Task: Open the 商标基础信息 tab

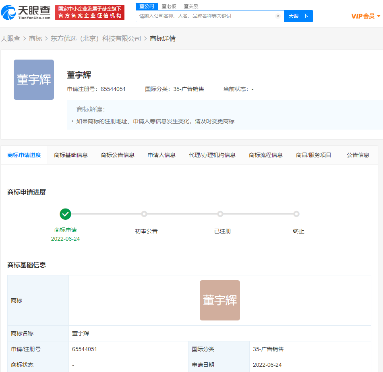Action: (71, 155)
